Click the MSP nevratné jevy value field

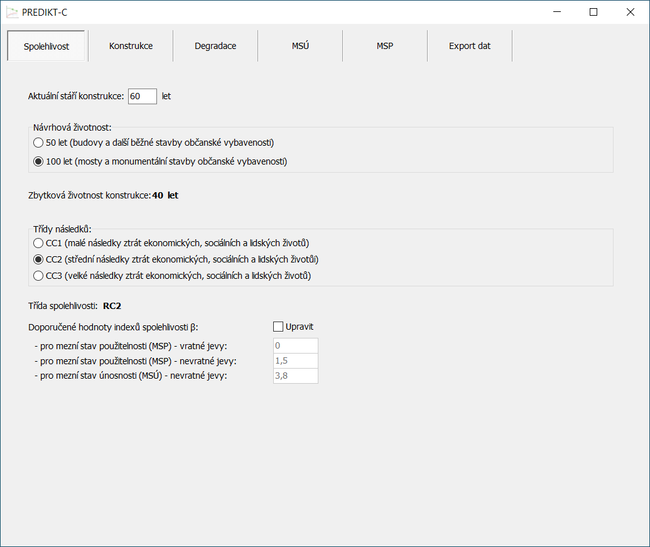click(296, 360)
